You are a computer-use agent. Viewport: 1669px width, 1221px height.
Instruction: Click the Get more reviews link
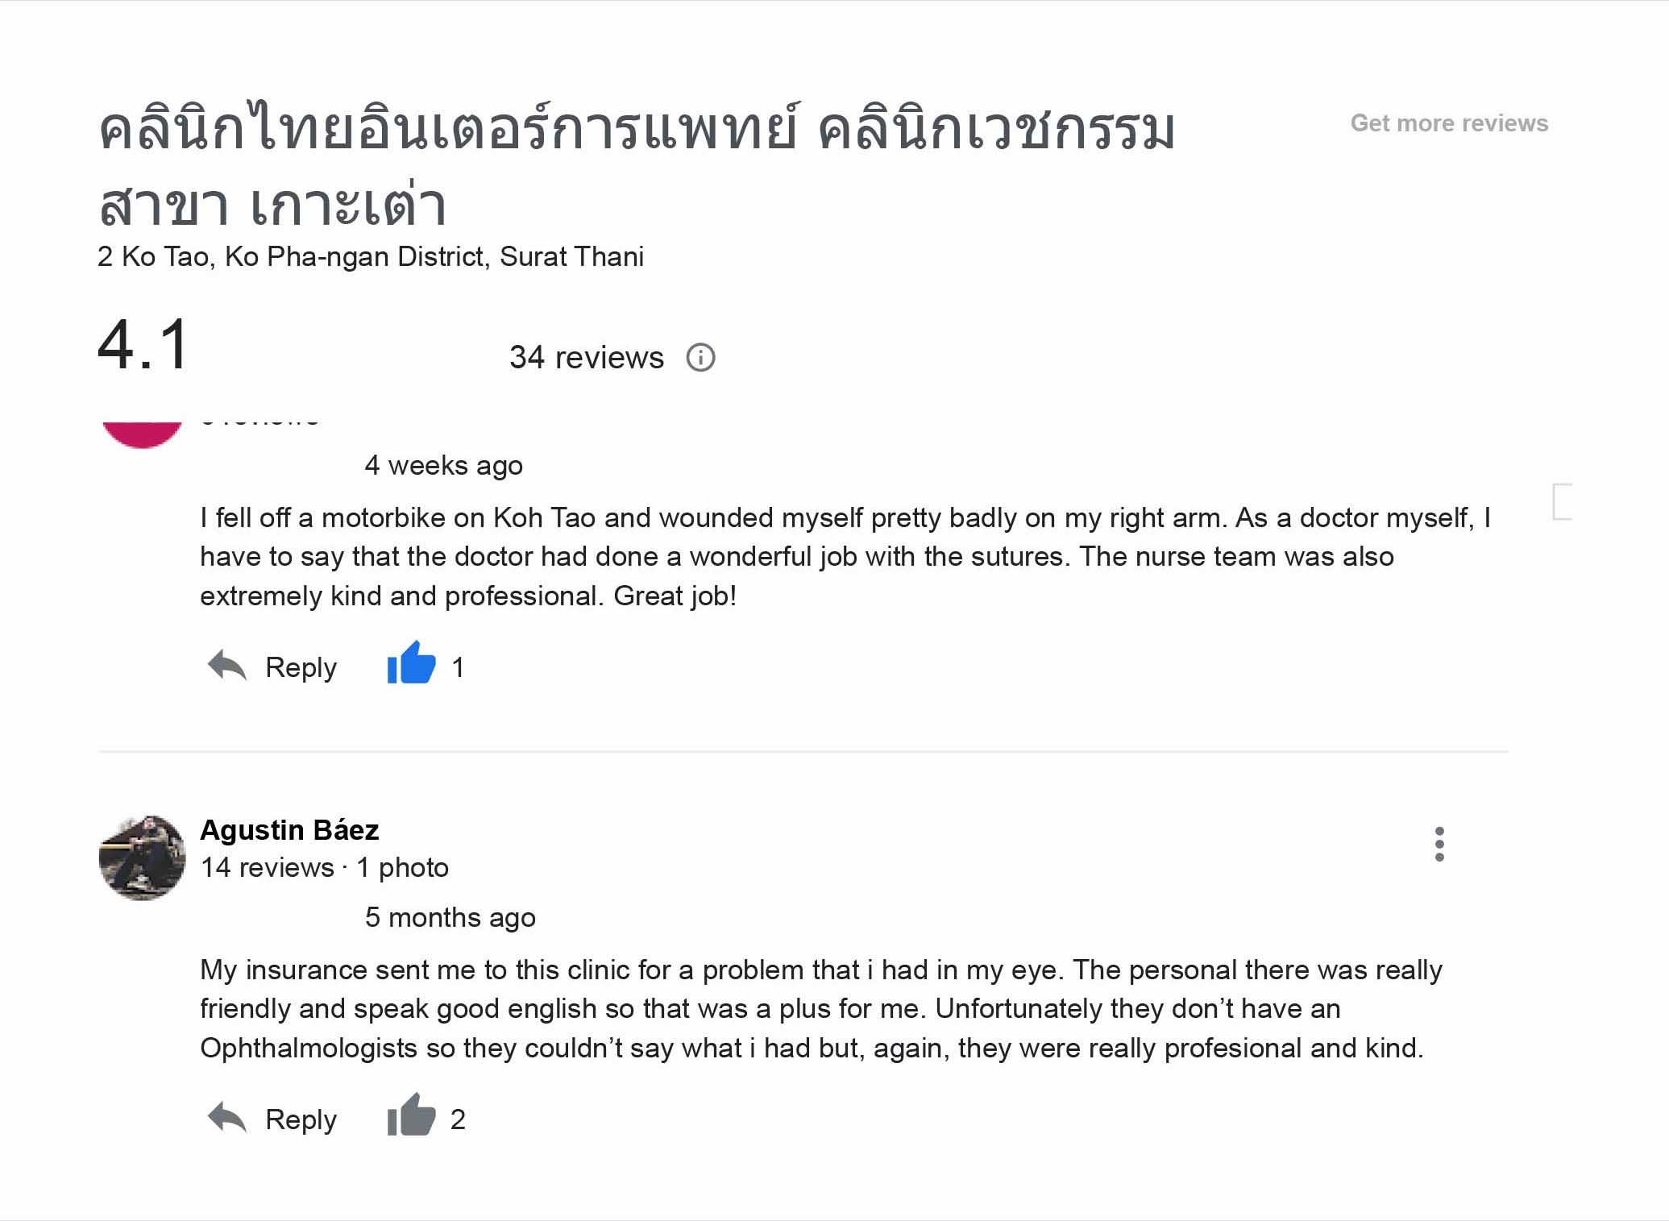pyautogui.click(x=1449, y=123)
